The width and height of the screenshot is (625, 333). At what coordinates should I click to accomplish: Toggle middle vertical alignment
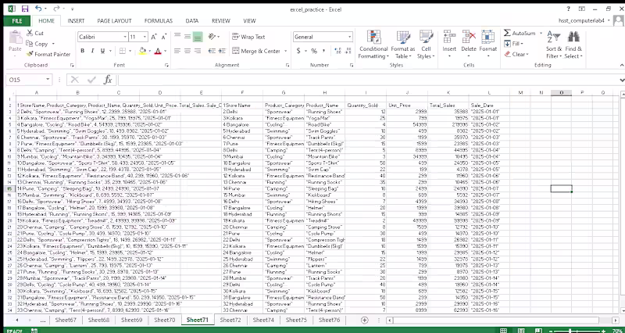point(187,37)
